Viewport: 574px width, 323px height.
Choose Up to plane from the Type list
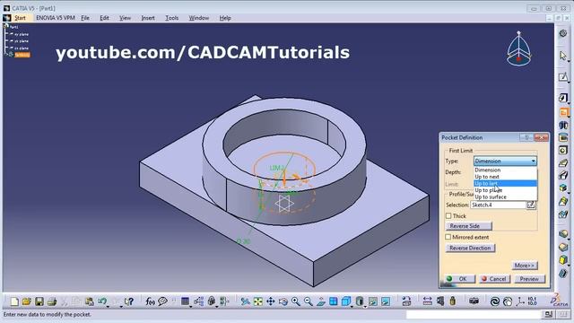coord(505,190)
